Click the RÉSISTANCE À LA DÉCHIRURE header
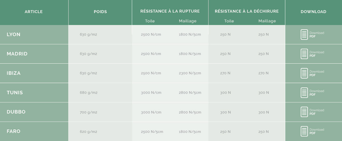Viewport: 342px width, 141px height. (x=247, y=11)
